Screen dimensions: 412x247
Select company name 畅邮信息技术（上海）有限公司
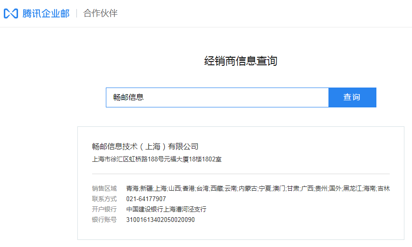145,146
